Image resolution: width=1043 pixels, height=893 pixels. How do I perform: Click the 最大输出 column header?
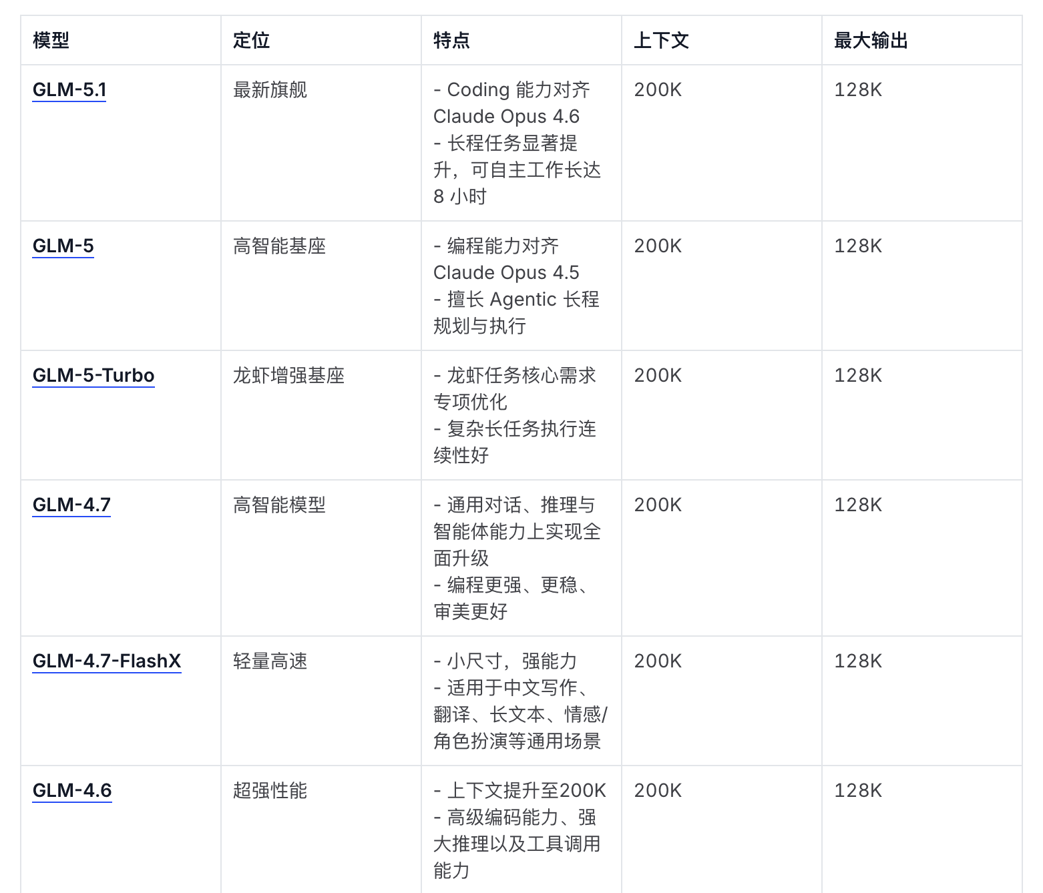[871, 41]
